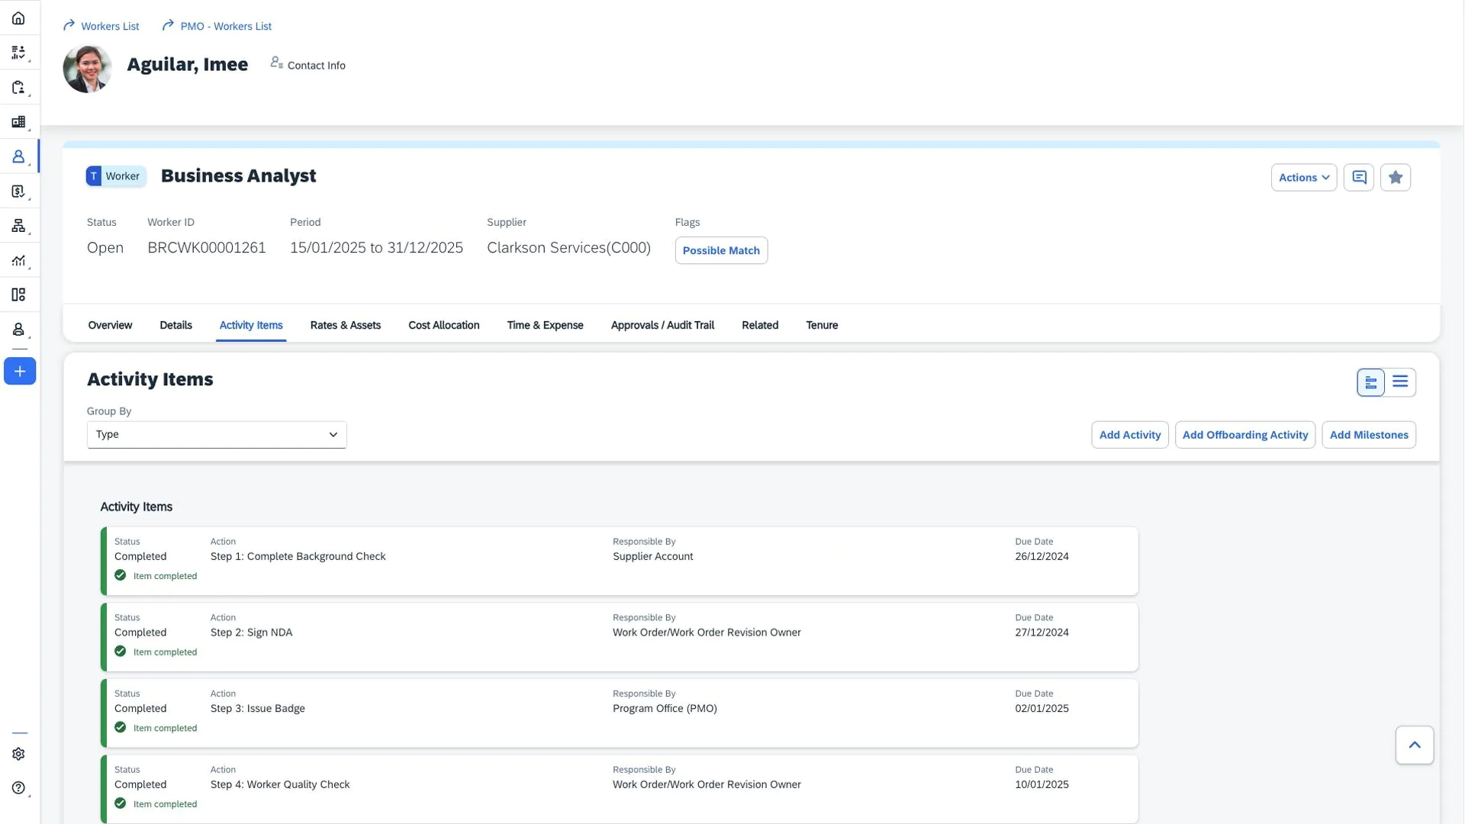Image resolution: width=1465 pixels, height=824 pixels.
Task: Click the Home icon in sidebar
Action: (18, 18)
